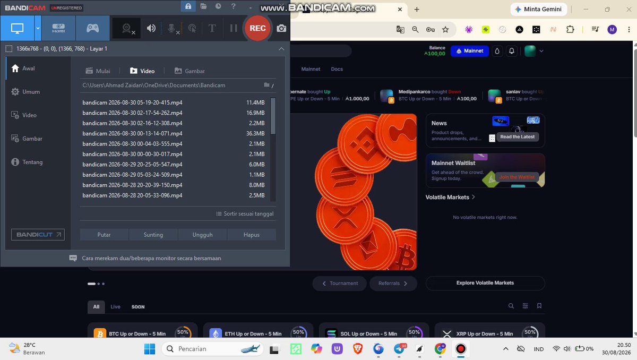The width and height of the screenshot is (637, 360).
Task: Open Bandicam output folder icon
Action: coord(203,6)
